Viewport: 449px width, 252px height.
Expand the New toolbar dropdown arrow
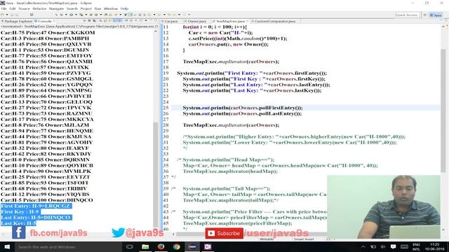tap(7, 15)
